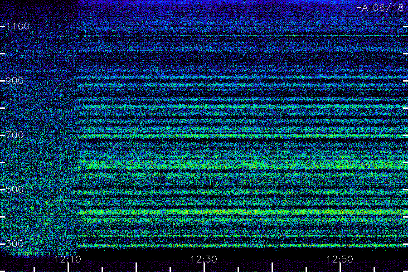The width and height of the screenshot is (408, 272).
Task: Click the 12:50 time label
Action: coord(340,259)
